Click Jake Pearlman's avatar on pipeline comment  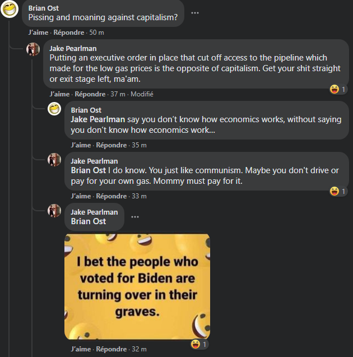(x=33, y=49)
